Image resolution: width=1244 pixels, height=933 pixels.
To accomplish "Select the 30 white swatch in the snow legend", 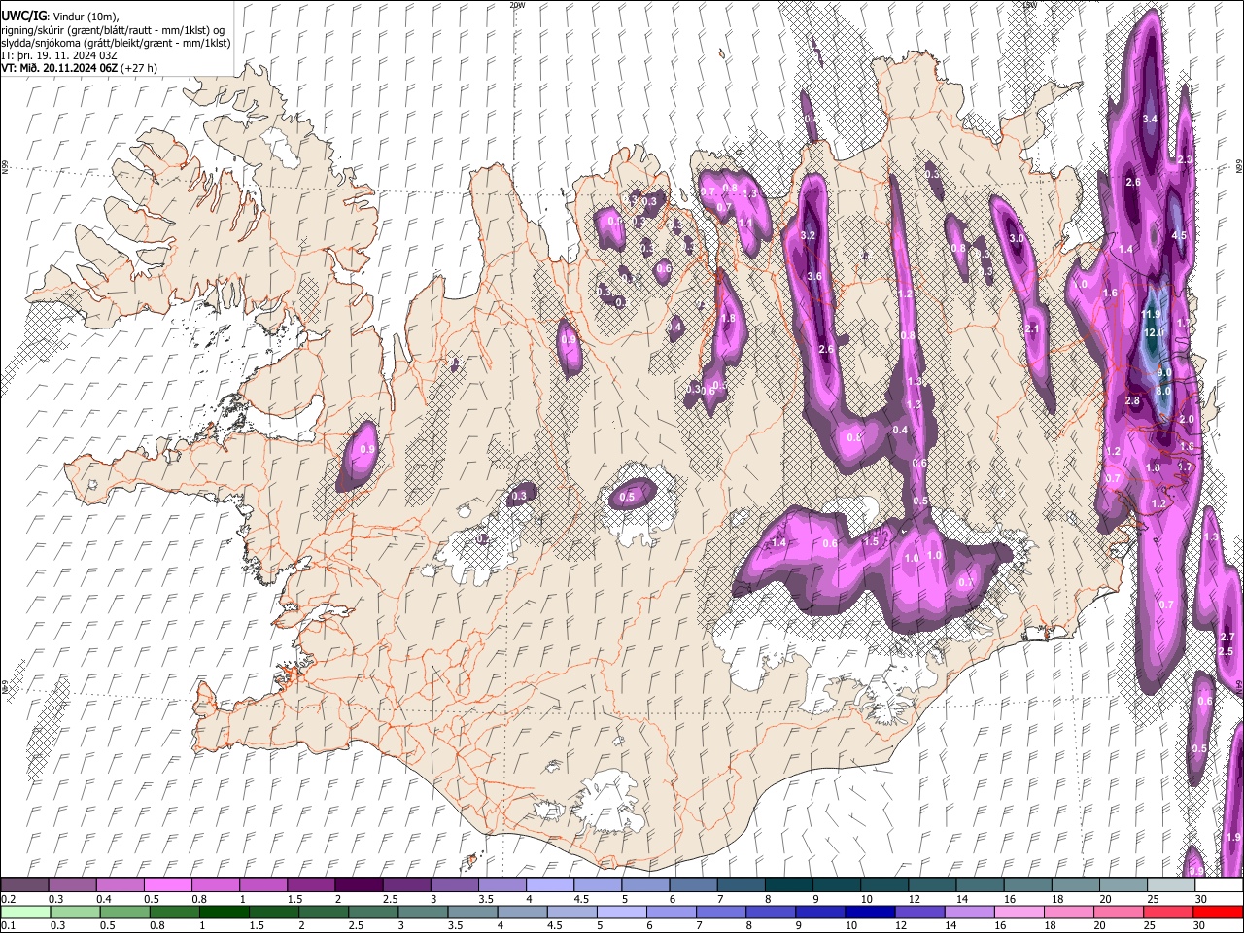I will (x=1218, y=885).
